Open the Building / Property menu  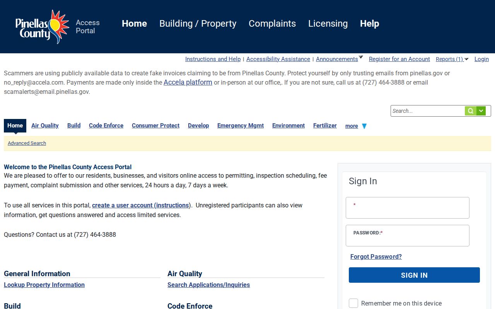pyautogui.click(x=198, y=24)
